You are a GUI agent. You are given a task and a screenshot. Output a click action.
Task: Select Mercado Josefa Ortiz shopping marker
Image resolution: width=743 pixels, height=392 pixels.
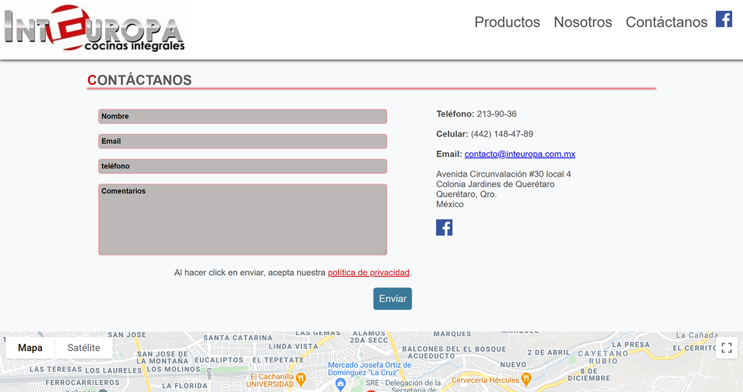[x=340, y=384]
